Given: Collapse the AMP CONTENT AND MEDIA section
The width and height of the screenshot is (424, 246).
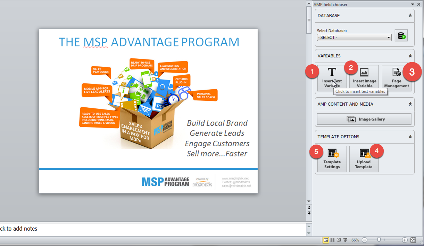Looking at the screenshot, I should [410, 104].
